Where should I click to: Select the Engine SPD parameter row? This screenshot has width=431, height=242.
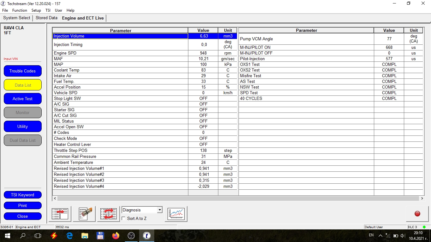coord(145,53)
